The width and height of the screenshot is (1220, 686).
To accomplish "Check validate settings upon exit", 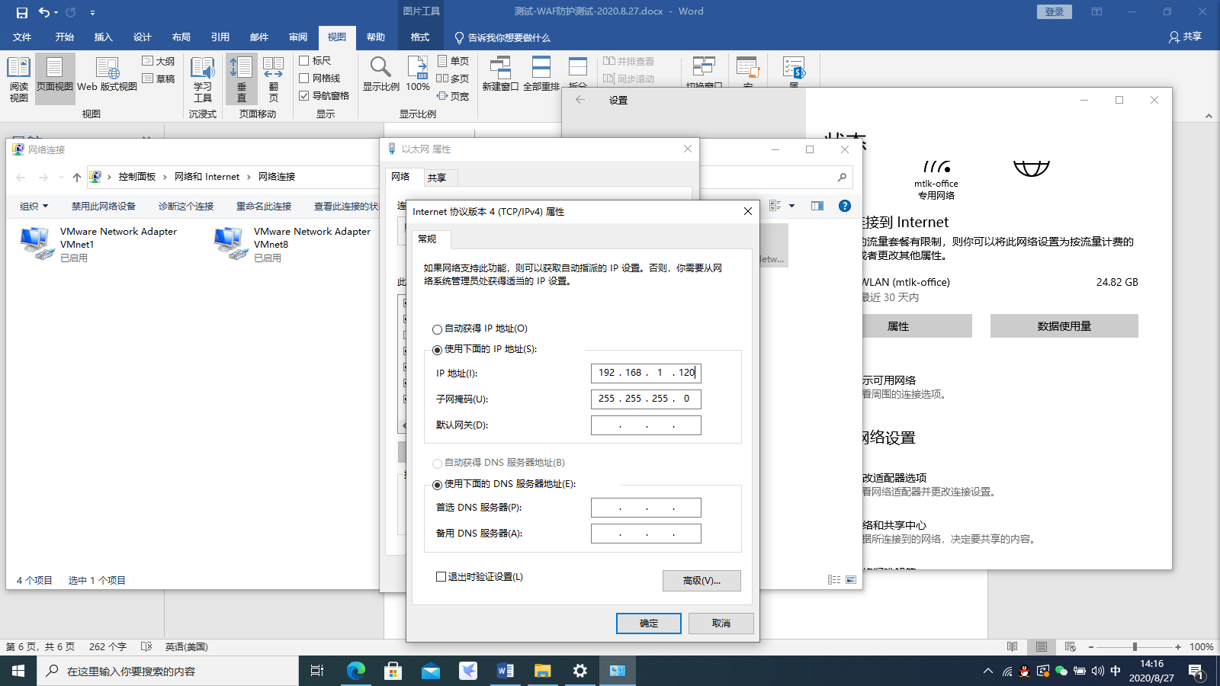I will coord(441,577).
